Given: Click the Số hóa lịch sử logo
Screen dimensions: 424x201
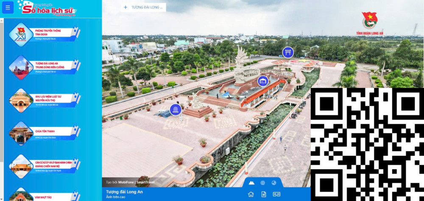Looking at the screenshot, I should coord(47,8).
